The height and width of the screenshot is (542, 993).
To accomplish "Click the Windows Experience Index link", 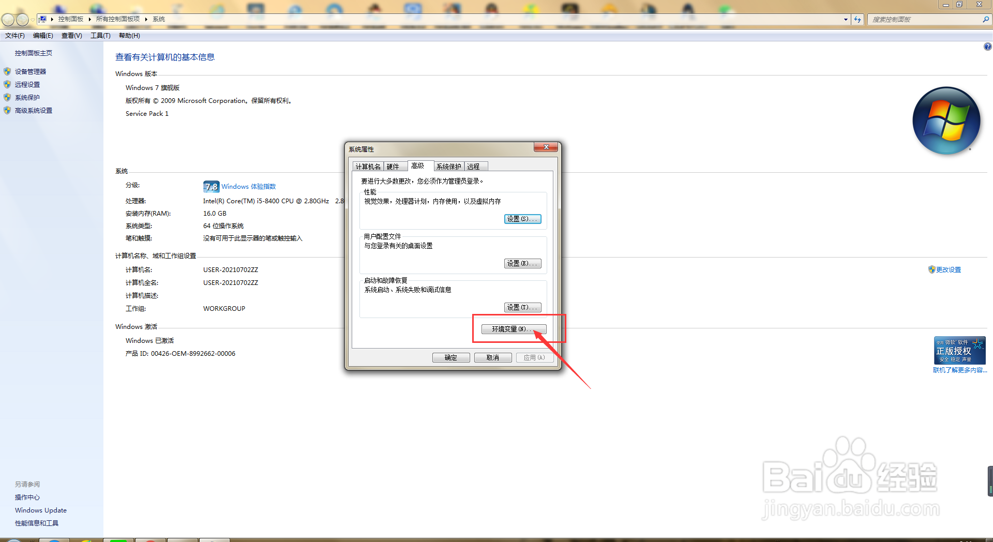I will click(249, 186).
